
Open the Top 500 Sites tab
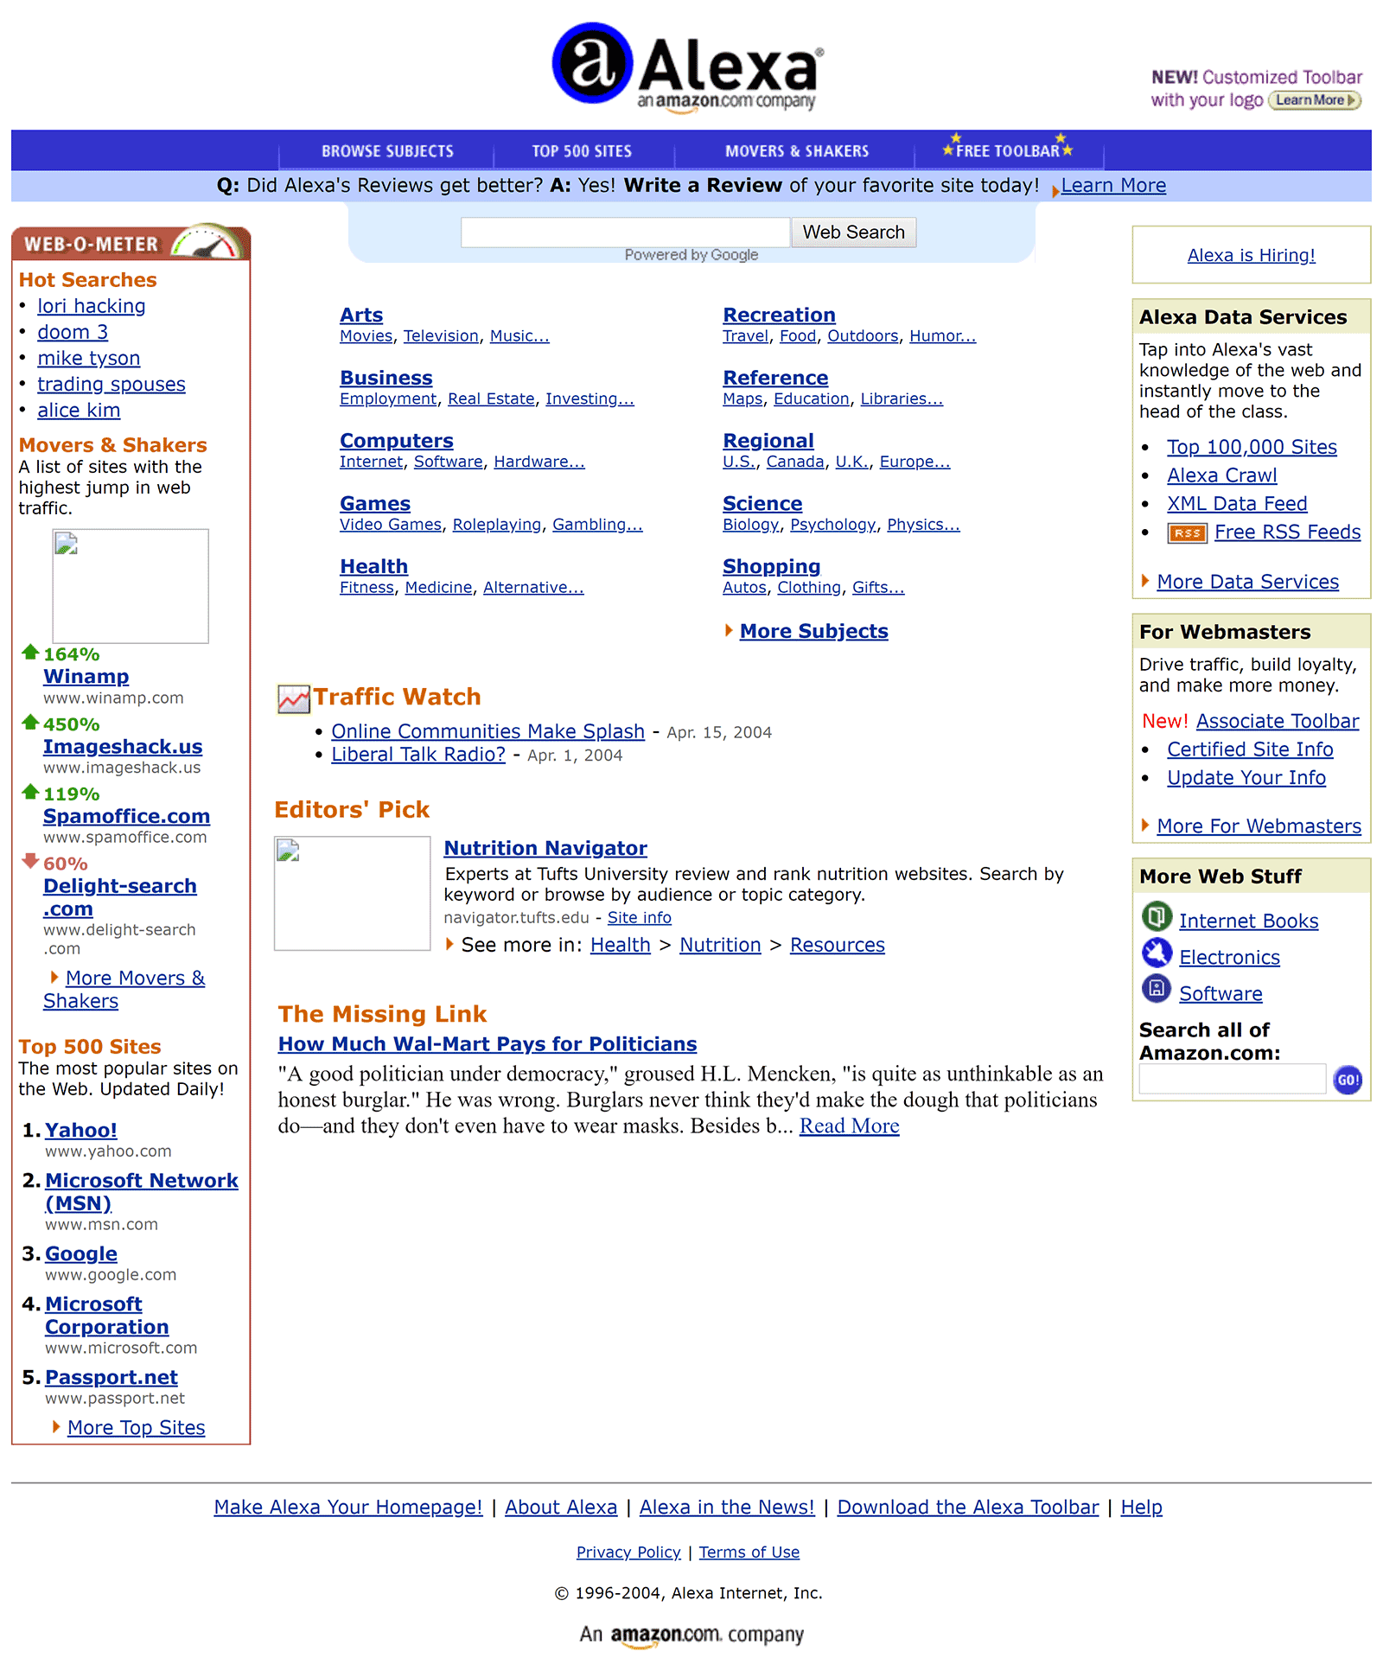(x=582, y=151)
